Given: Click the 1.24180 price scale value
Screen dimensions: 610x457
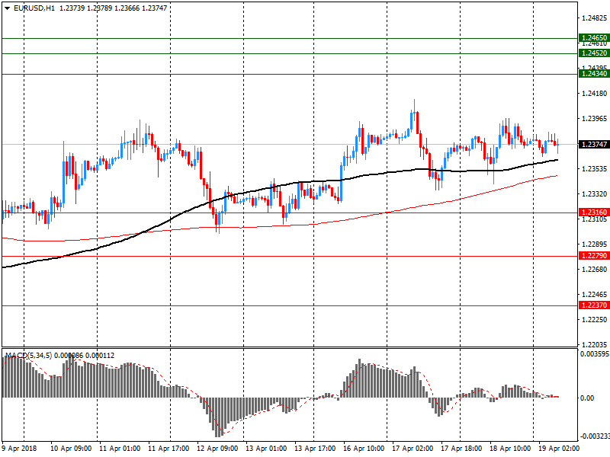Looking at the screenshot, I should click(594, 94).
